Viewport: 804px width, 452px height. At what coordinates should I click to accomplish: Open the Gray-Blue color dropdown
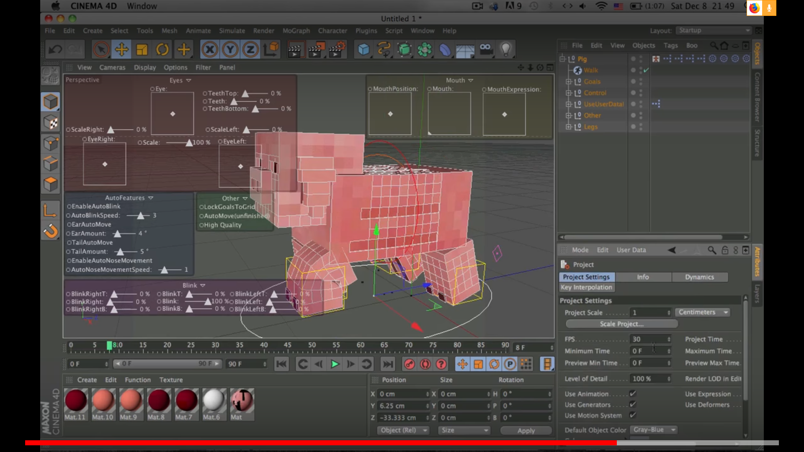(654, 430)
